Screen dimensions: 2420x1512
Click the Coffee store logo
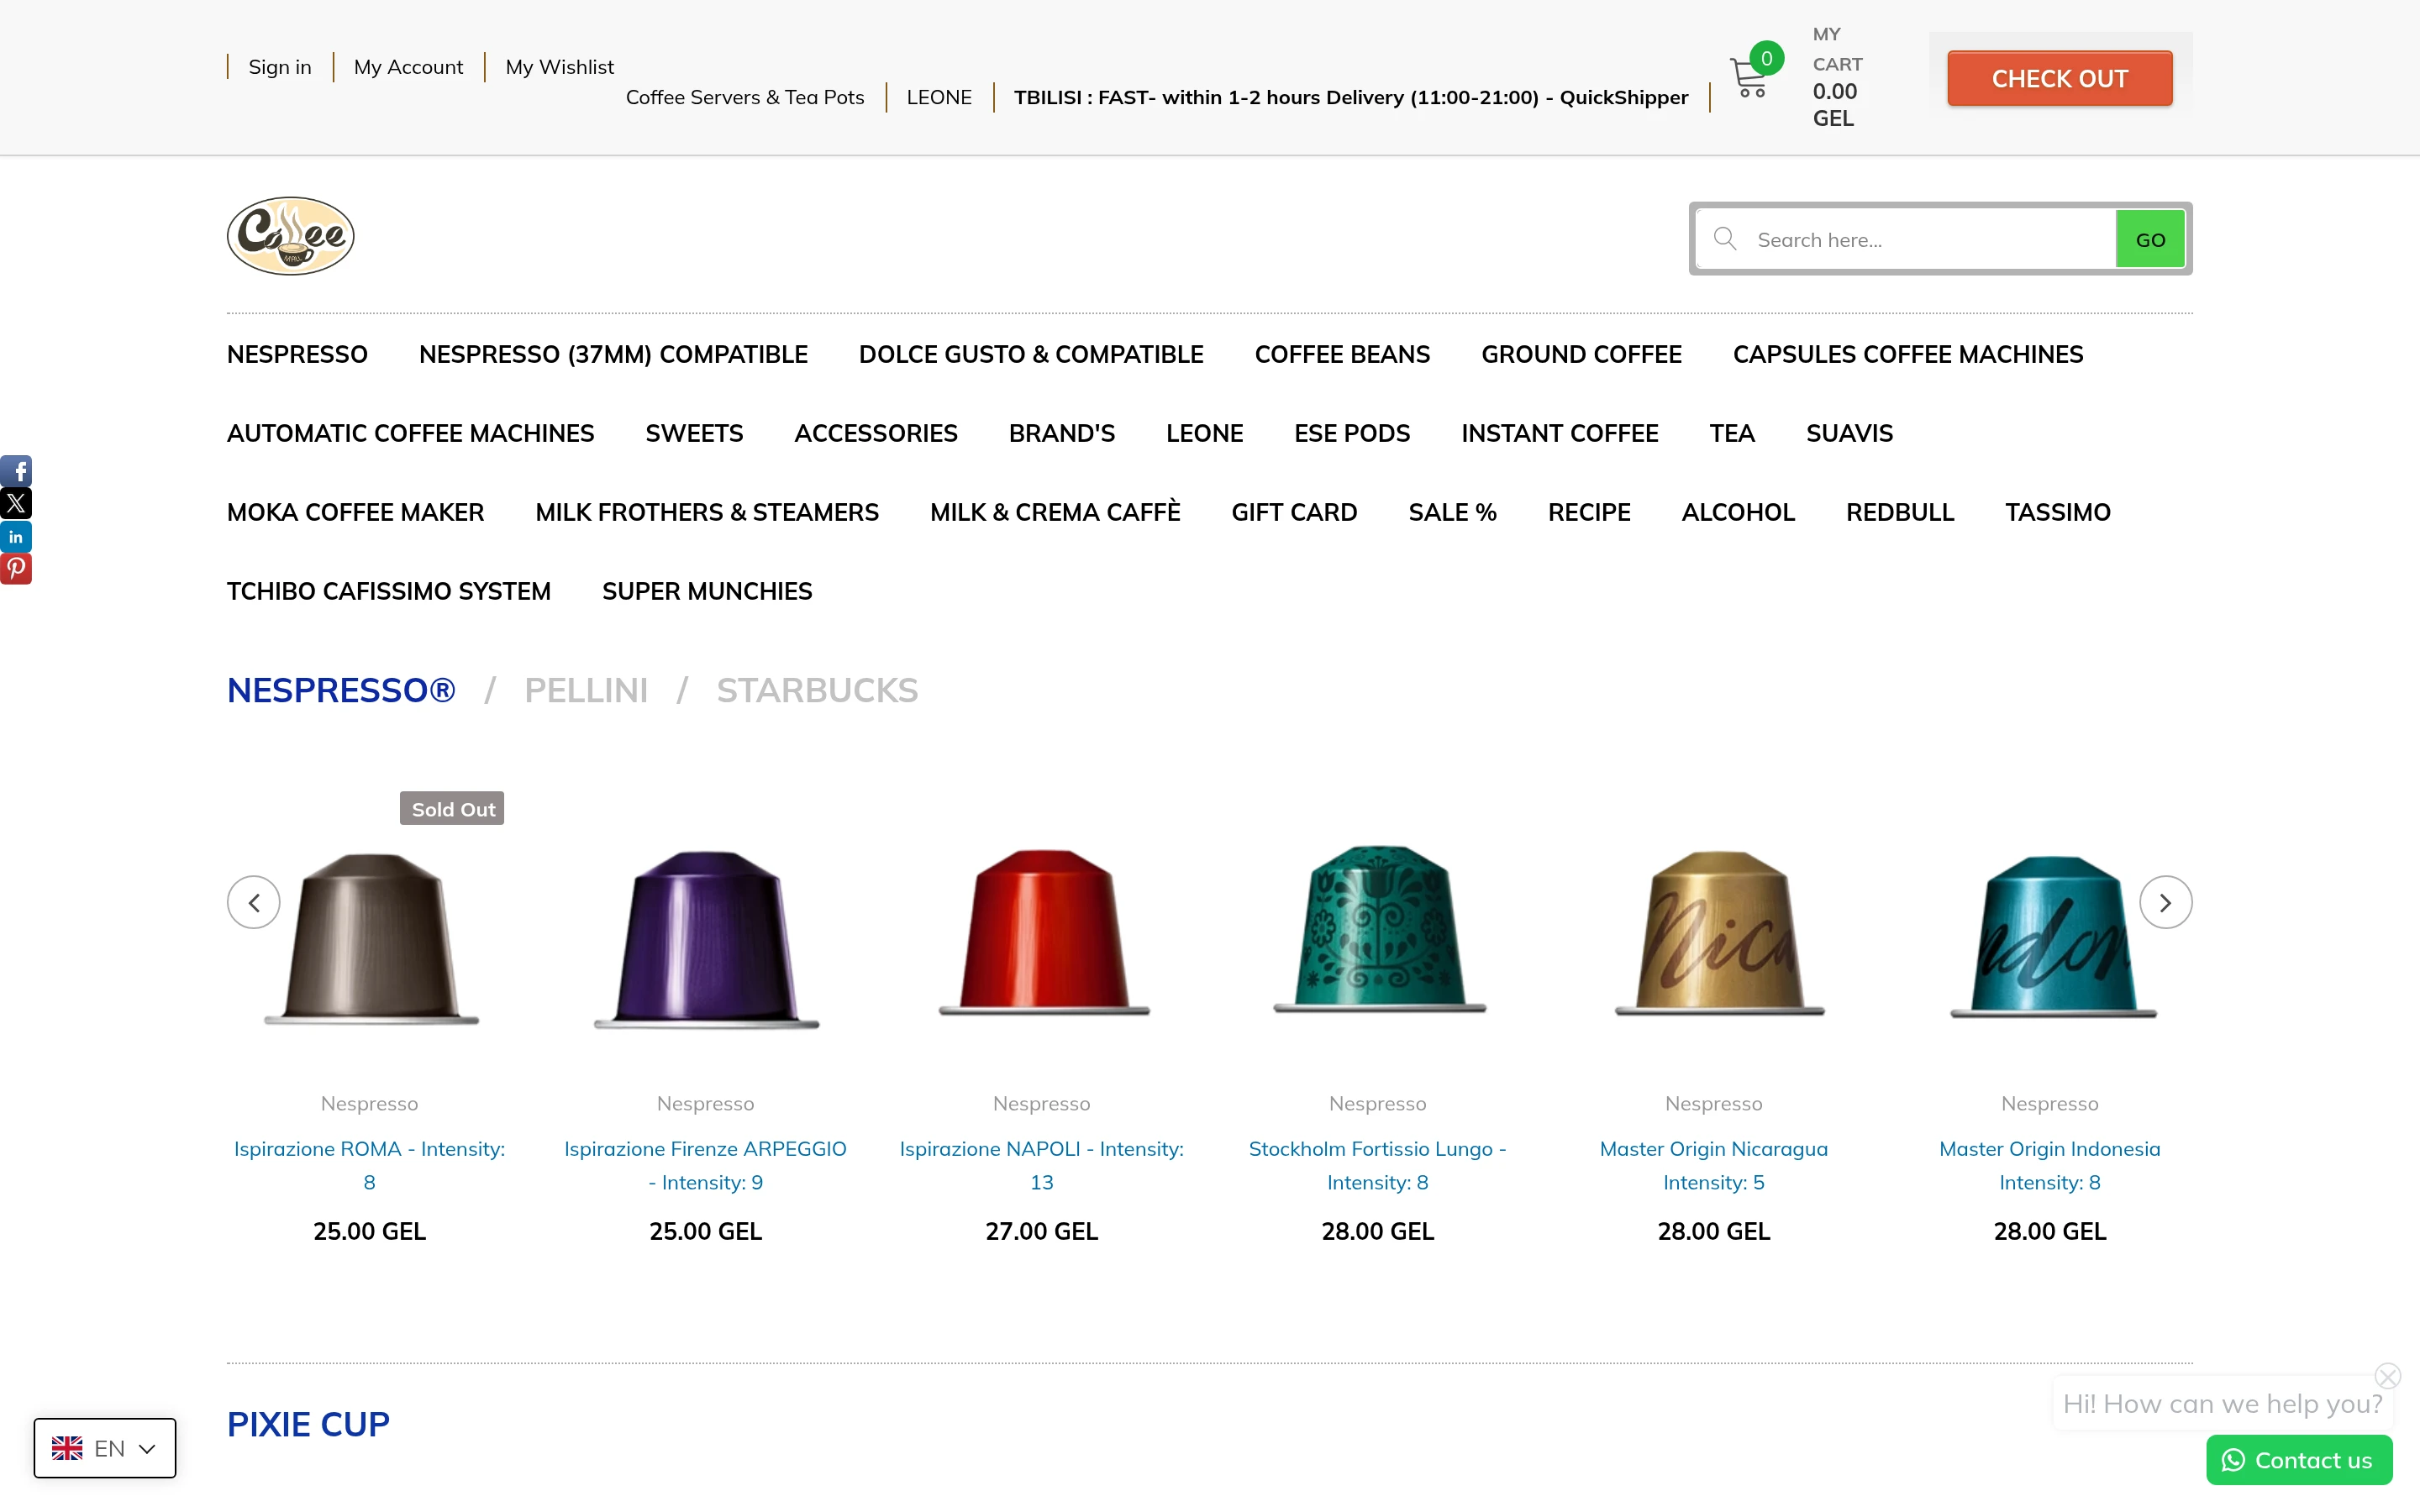click(x=290, y=236)
